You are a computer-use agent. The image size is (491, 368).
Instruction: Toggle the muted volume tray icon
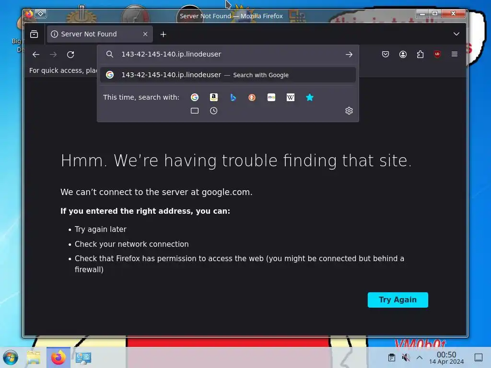(x=406, y=357)
